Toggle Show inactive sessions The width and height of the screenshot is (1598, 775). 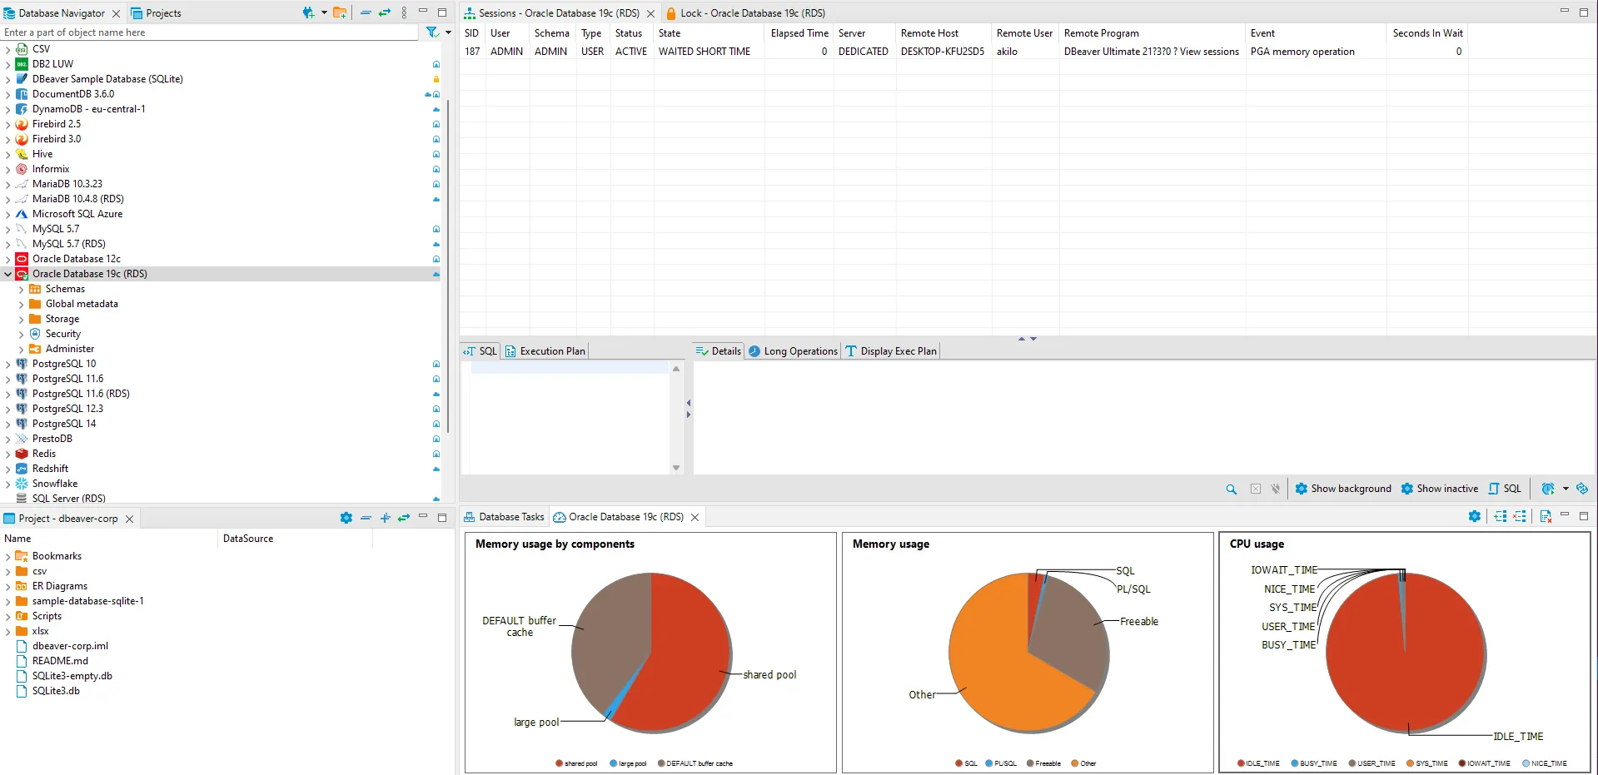click(1440, 489)
